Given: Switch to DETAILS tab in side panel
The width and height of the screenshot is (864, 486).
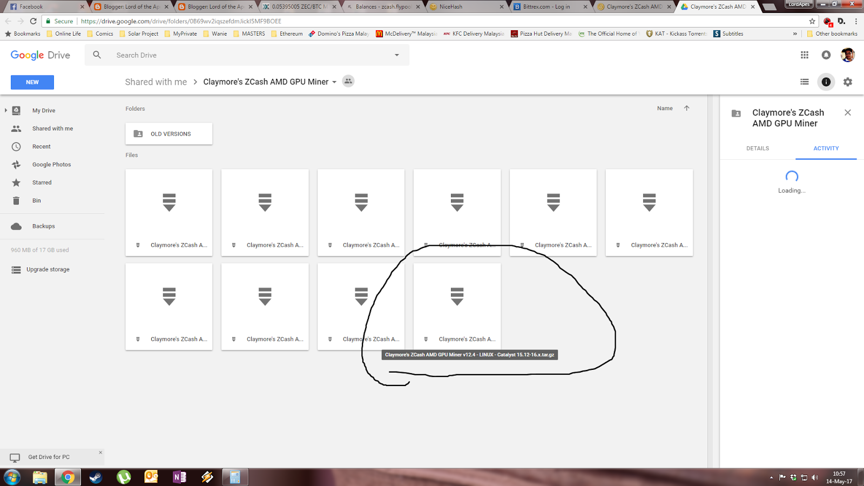Looking at the screenshot, I should (x=758, y=148).
